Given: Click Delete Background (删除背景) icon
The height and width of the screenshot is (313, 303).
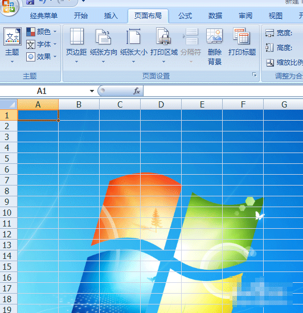Looking at the screenshot, I should (x=214, y=36).
